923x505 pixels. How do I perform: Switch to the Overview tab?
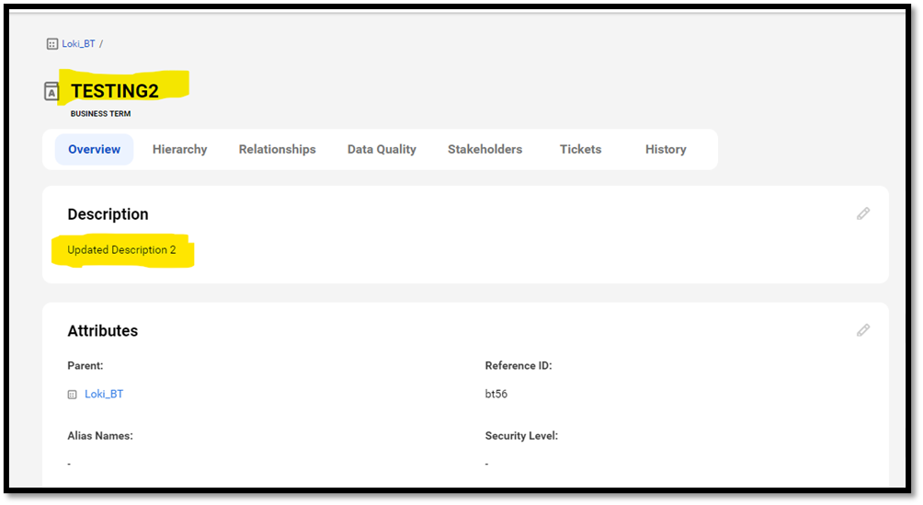(x=94, y=149)
